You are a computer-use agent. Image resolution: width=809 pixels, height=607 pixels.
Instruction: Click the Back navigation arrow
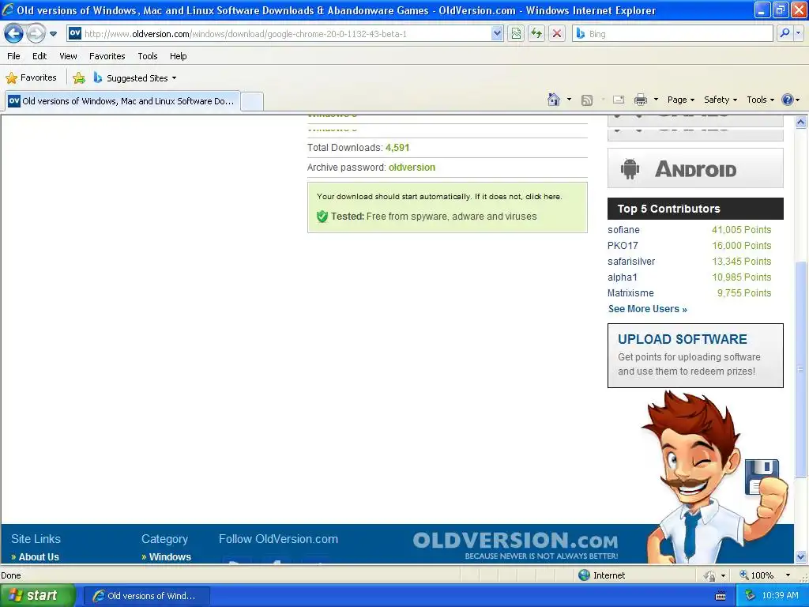(x=14, y=34)
